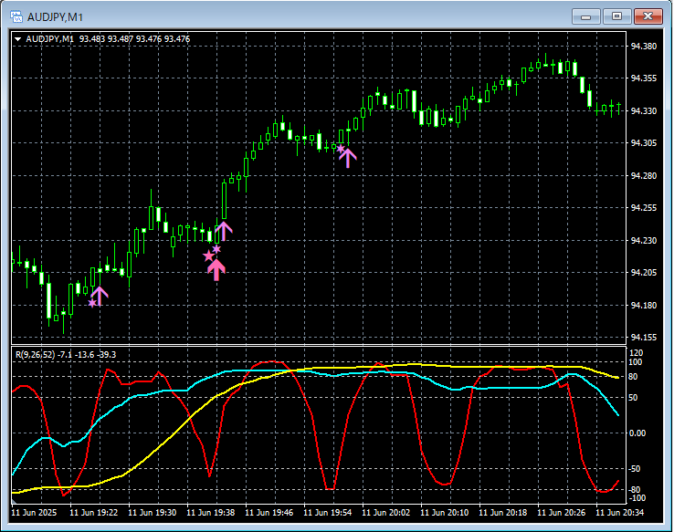Click the large pink arrow near 94.205

(x=216, y=270)
